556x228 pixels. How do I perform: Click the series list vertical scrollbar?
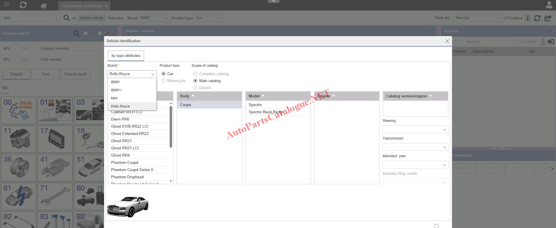171,127
